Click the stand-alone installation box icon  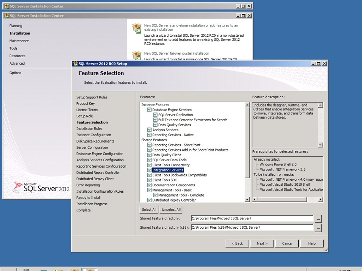point(137,28)
